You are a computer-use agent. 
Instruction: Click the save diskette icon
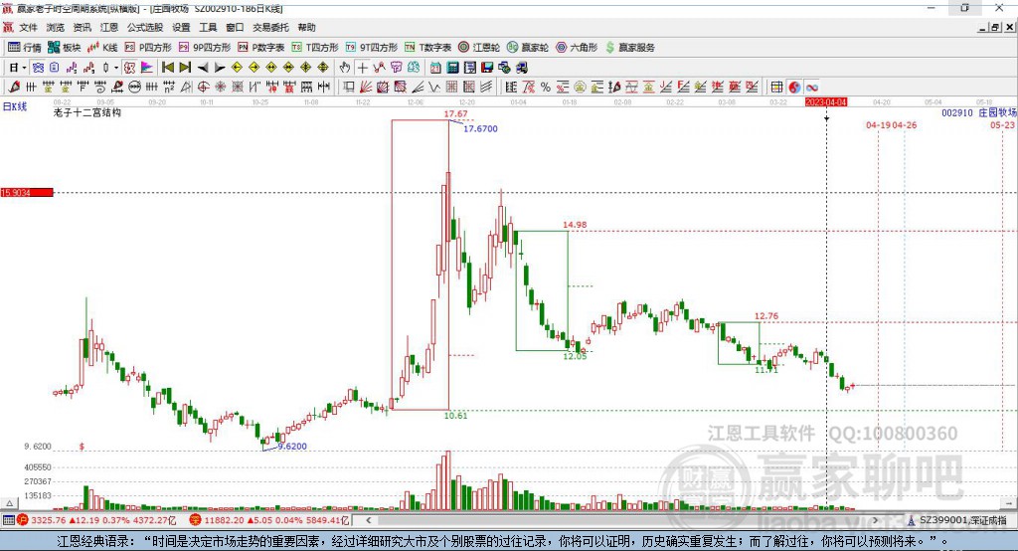pos(487,68)
